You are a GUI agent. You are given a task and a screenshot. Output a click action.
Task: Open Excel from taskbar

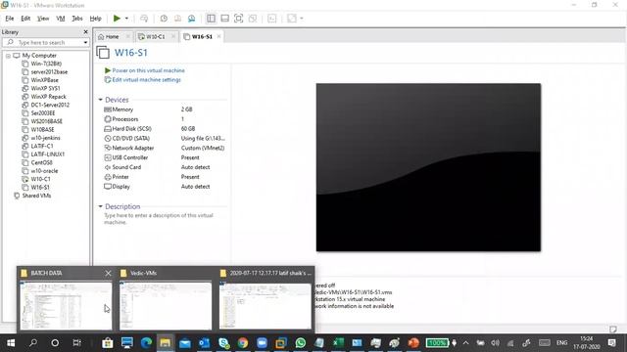click(x=338, y=343)
